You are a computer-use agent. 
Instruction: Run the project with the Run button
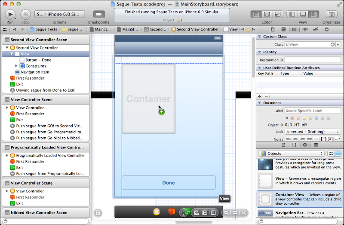(10, 15)
